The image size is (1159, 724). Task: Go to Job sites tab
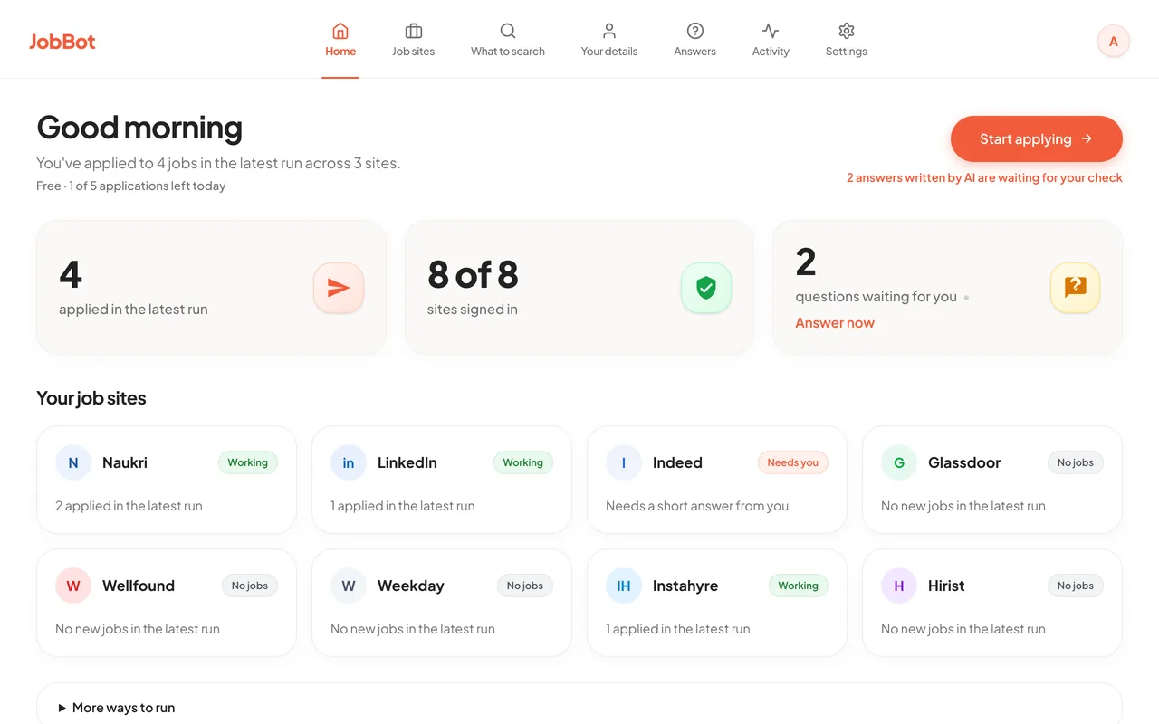coord(413,40)
